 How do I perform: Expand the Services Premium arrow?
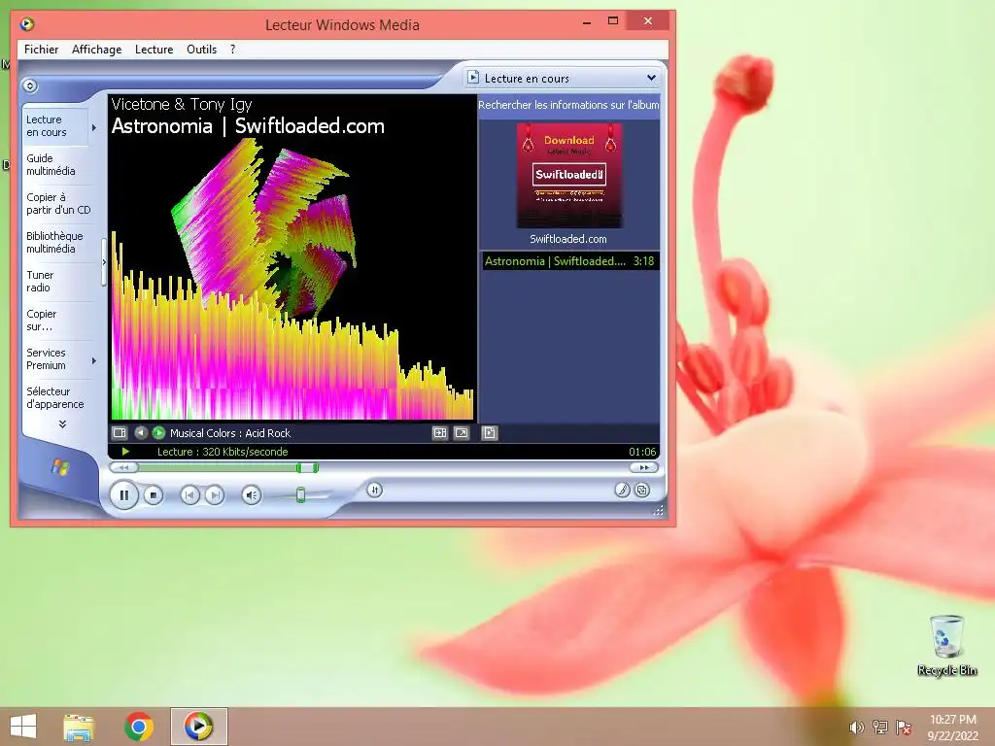94,361
